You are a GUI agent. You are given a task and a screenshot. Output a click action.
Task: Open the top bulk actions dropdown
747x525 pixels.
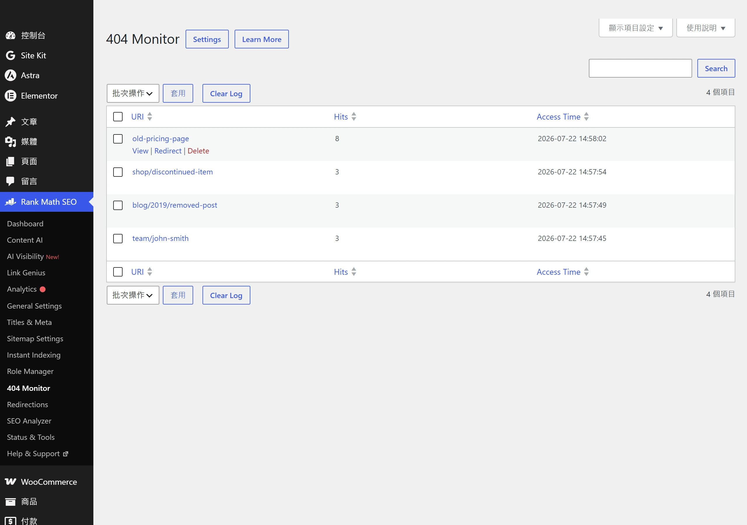point(133,93)
